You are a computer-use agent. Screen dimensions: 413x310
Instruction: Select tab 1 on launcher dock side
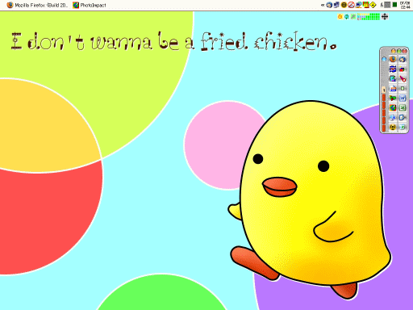384,90
